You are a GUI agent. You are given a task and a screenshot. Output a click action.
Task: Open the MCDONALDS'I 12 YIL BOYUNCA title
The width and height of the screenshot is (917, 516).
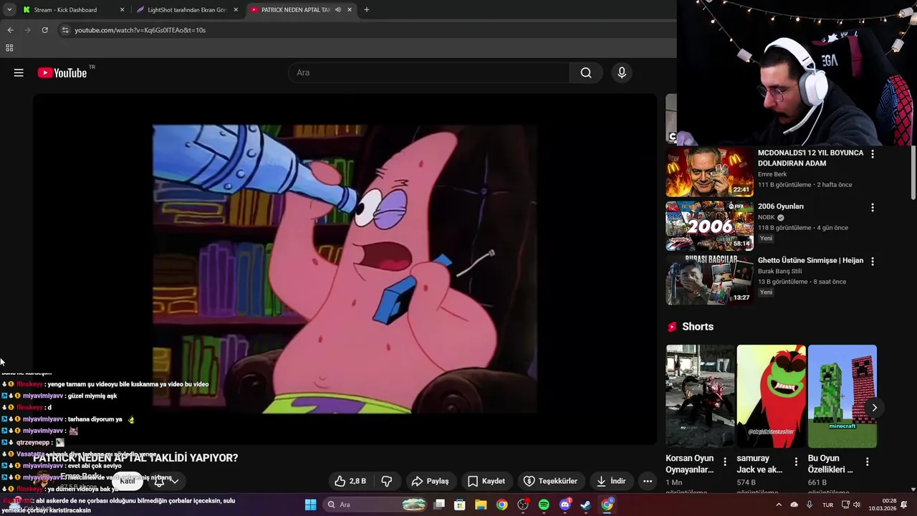[810, 158]
